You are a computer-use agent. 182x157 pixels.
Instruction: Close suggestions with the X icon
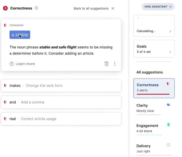[x=113, y=8]
